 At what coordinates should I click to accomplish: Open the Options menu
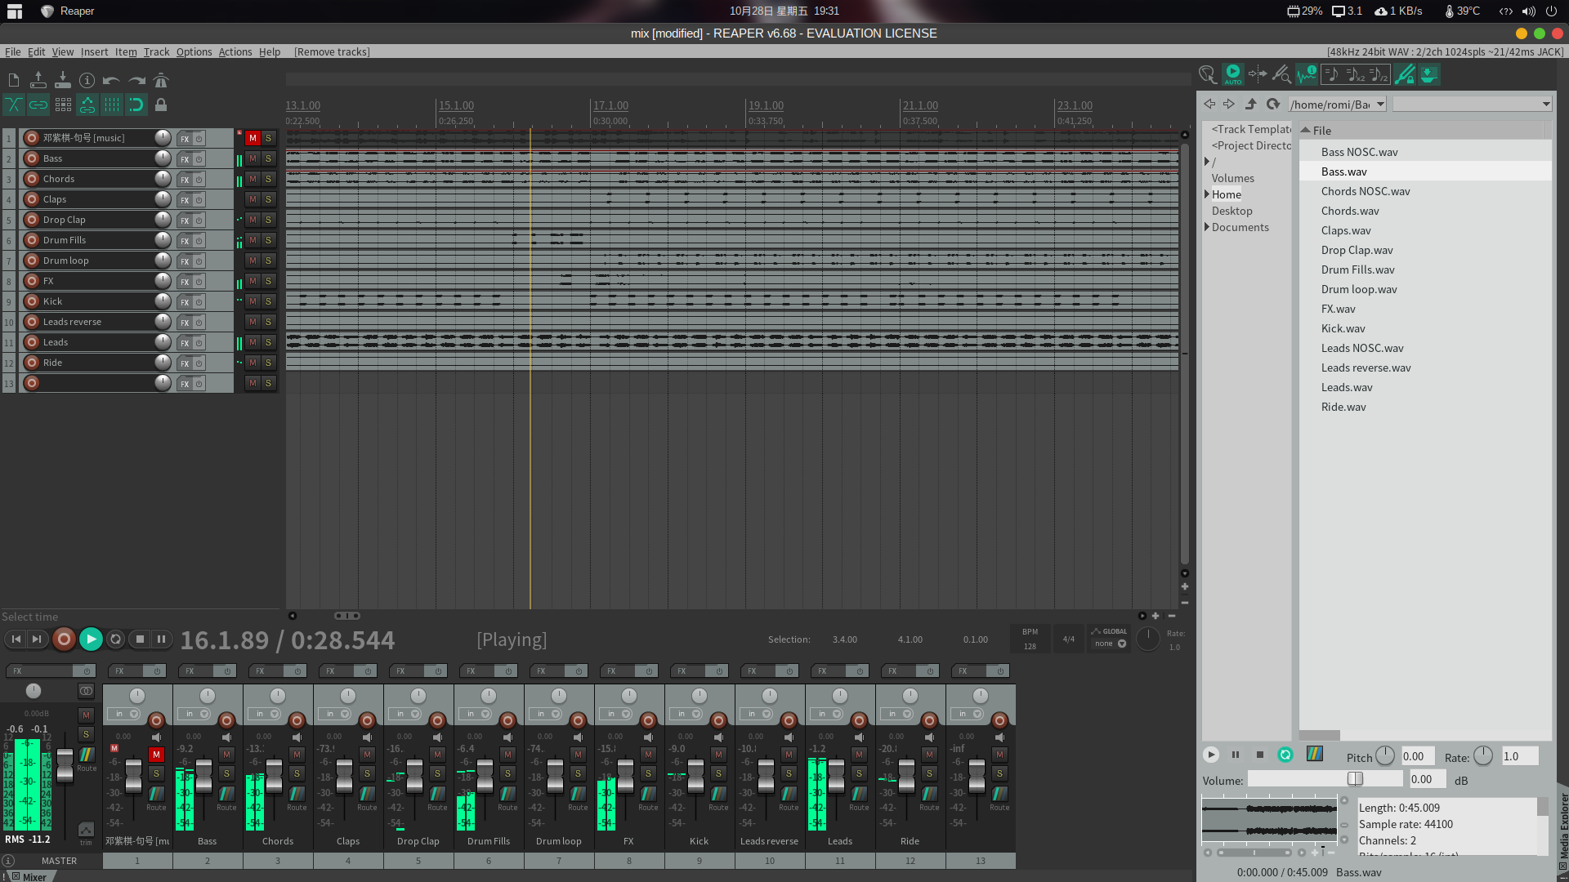(x=194, y=51)
